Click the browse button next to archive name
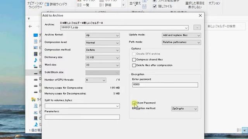This screenshot has width=248, height=139. click(x=197, y=27)
